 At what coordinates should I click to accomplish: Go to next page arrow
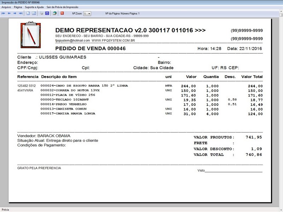click(x=15, y=13)
